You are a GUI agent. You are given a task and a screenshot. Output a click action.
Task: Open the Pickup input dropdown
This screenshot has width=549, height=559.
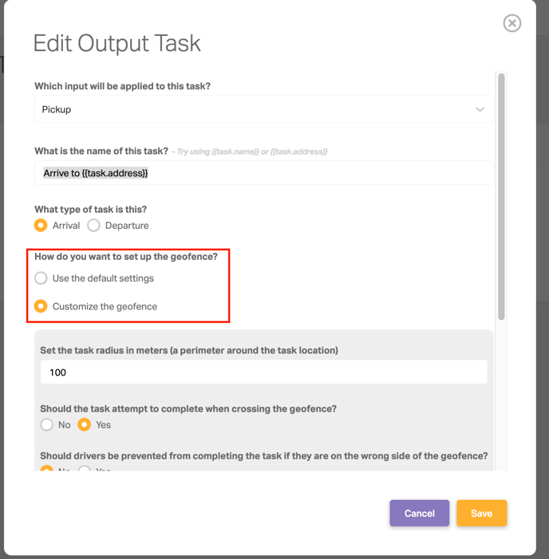pyautogui.click(x=263, y=109)
